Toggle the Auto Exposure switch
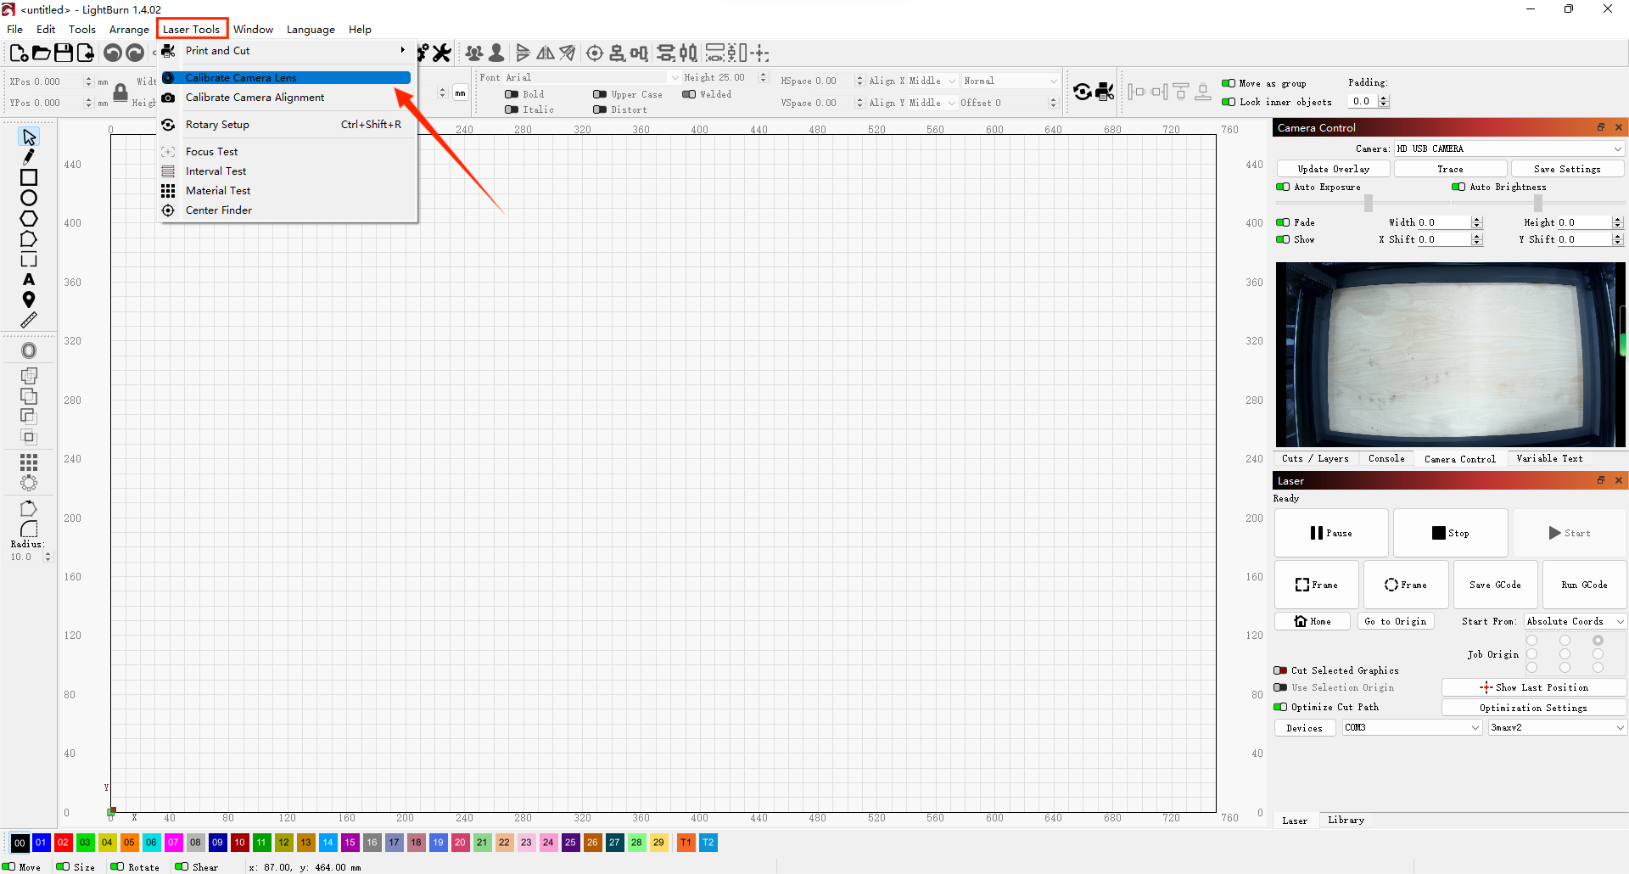The width and height of the screenshot is (1629, 874). click(x=1283, y=187)
